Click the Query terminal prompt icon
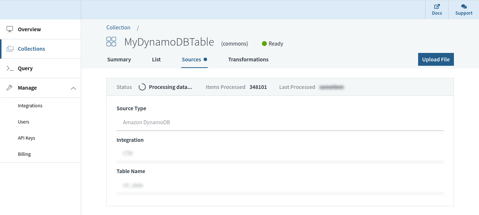The width and height of the screenshot is (479, 215). click(10, 68)
